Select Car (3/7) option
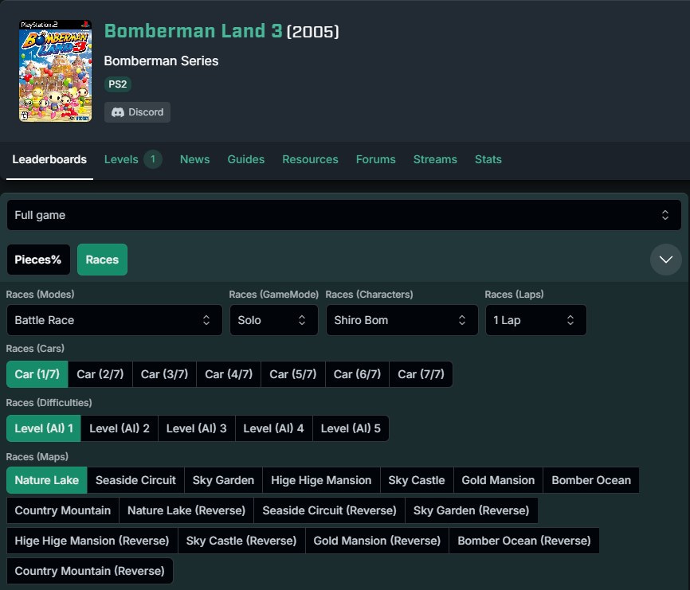 [165, 374]
